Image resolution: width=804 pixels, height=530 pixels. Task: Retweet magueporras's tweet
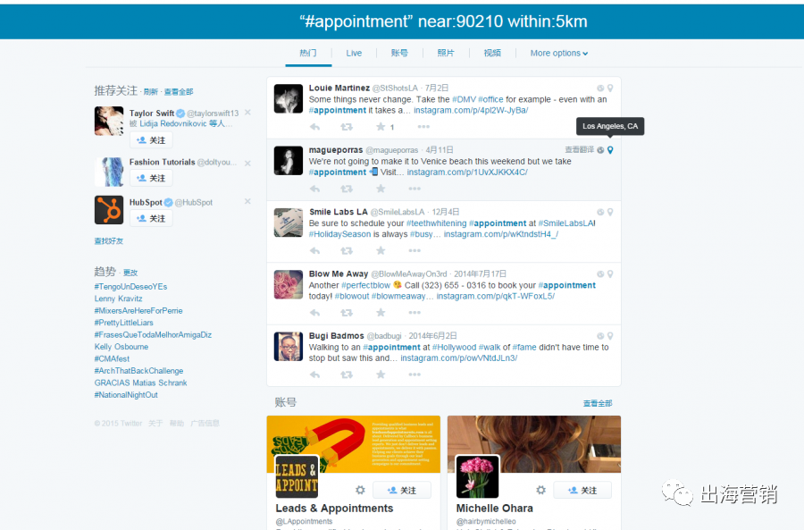click(347, 189)
